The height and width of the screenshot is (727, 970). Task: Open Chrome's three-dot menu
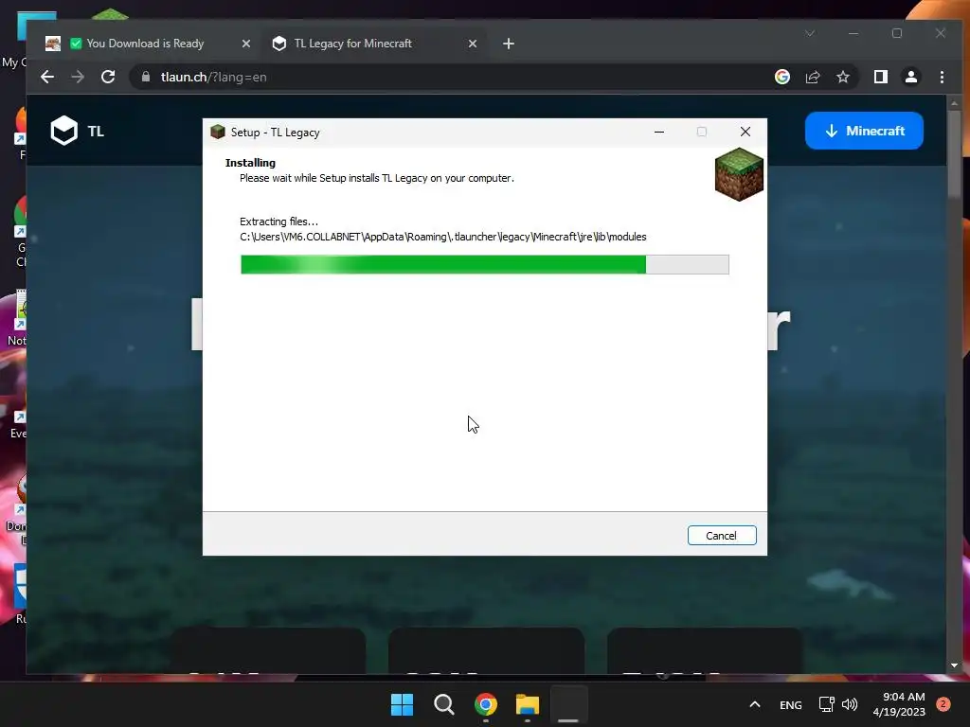pyautogui.click(x=942, y=77)
